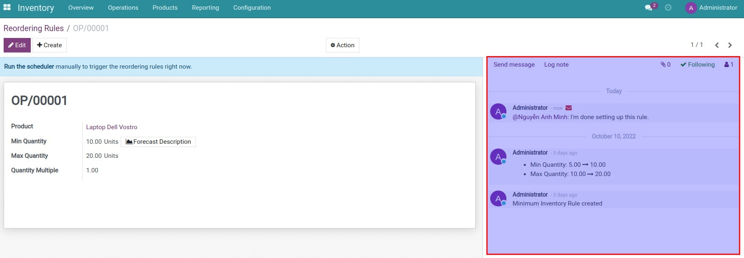This screenshot has height=258, width=744.
Task: Open the apps grid menu icon
Action: pos(7,8)
